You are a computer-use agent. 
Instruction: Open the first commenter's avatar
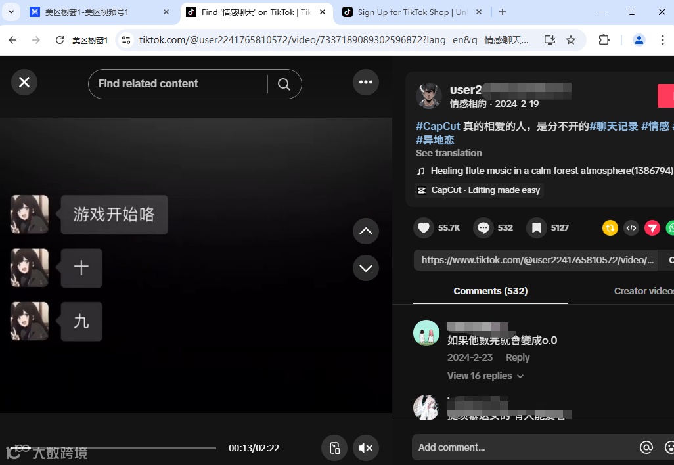click(x=426, y=333)
